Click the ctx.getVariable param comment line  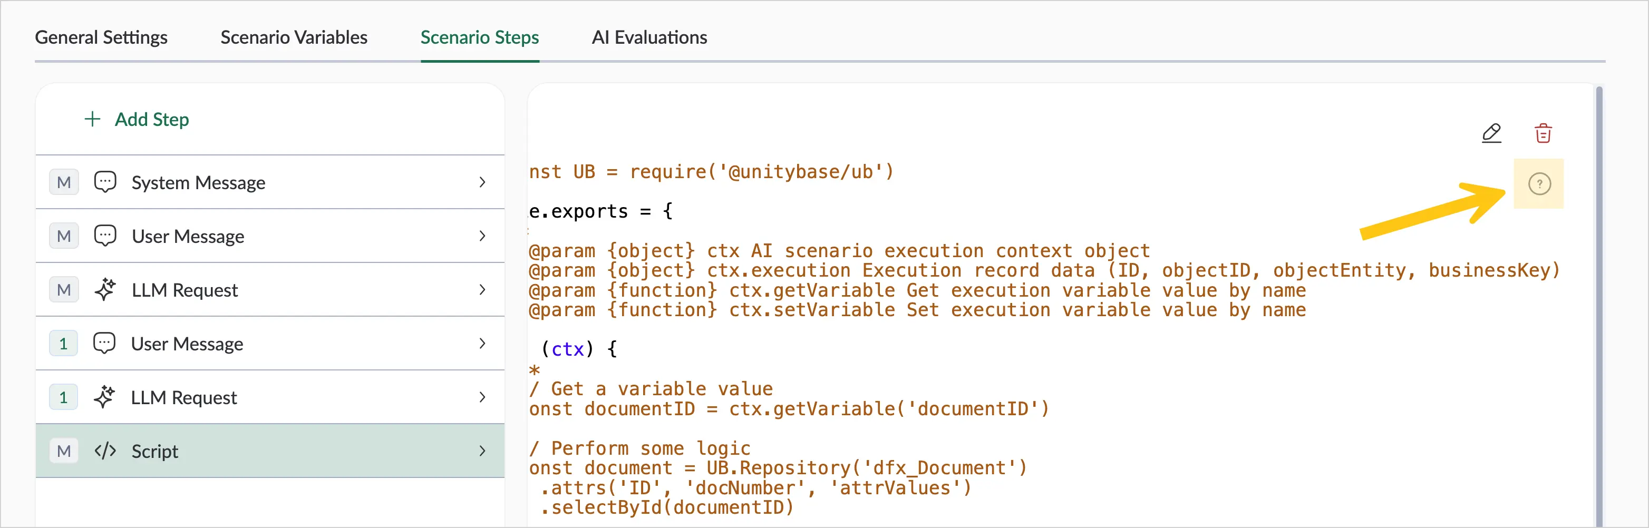(x=917, y=290)
